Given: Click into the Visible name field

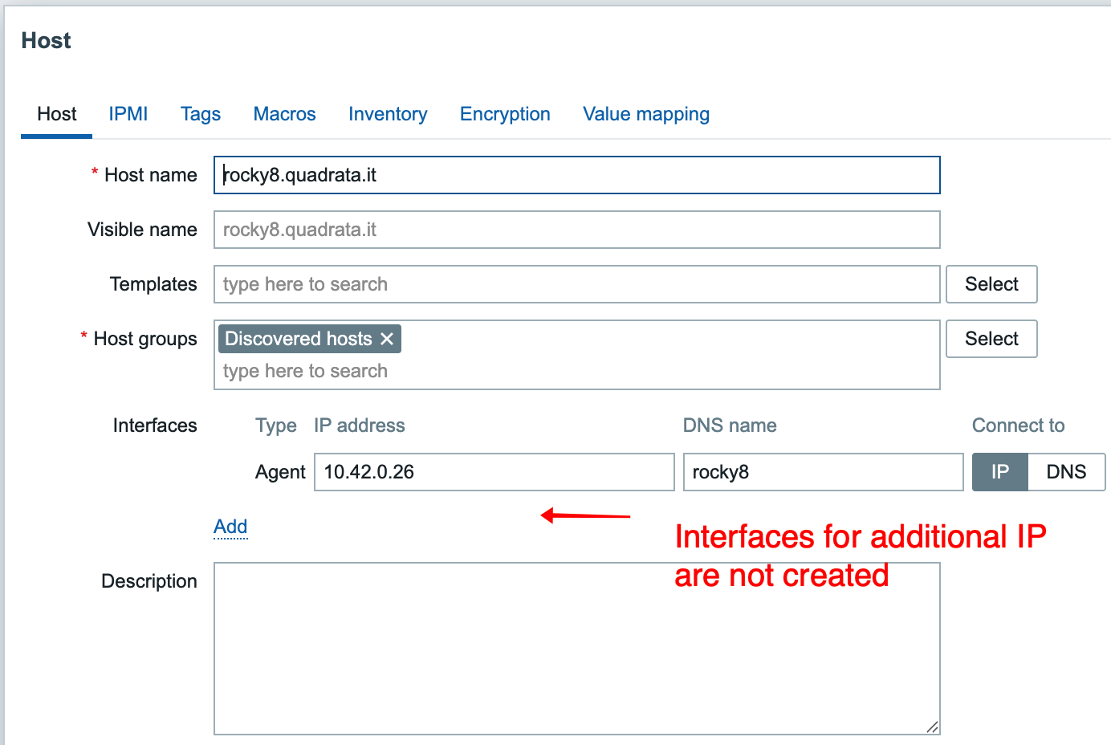Looking at the screenshot, I should [x=576, y=230].
